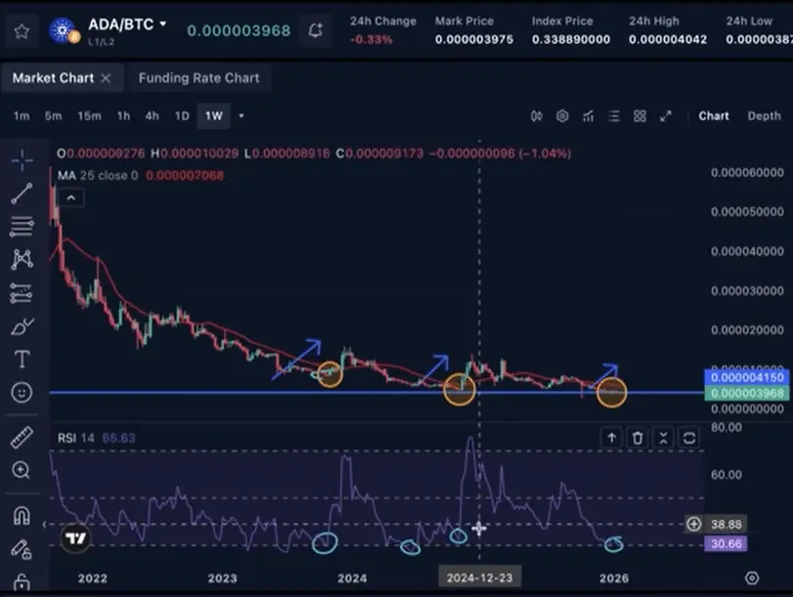Toggle the favorite star for ADA/BTC
Screen dimensions: 793x597
[x=22, y=30]
